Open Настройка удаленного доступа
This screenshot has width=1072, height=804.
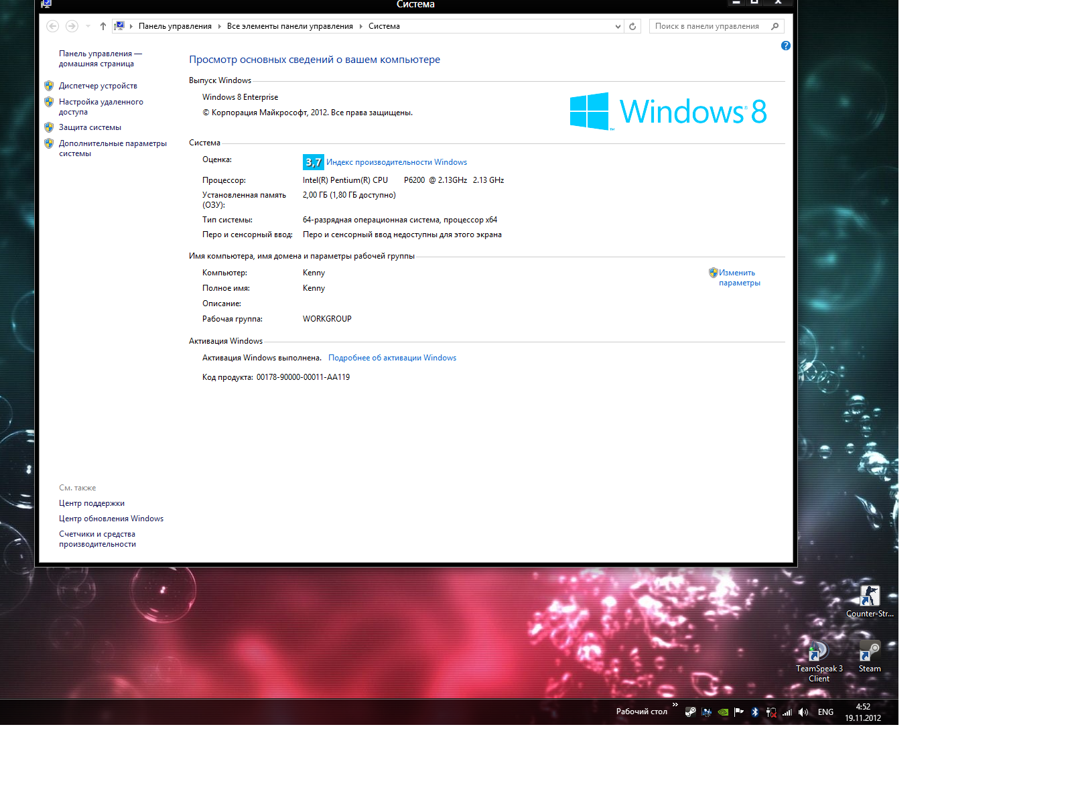tap(100, 107)
